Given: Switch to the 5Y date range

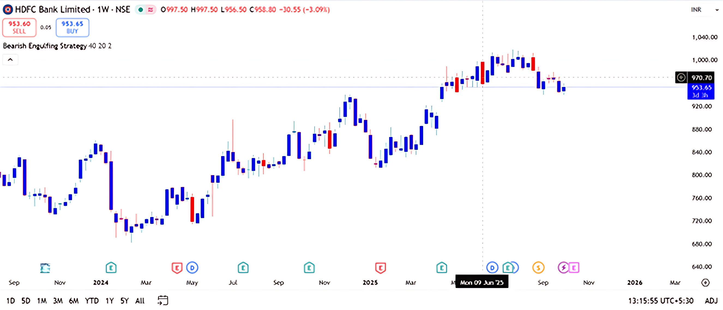Looking at the screenshot, I should pyautogui.click(x=124, y=301).
